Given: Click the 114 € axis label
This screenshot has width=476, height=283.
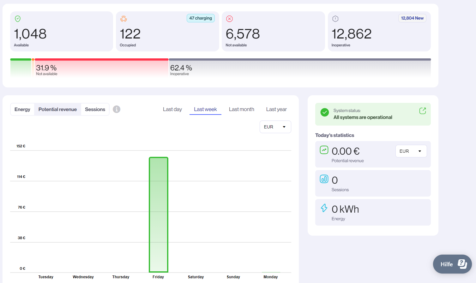Looking at the screenshot, I should [x=21, y=177].
